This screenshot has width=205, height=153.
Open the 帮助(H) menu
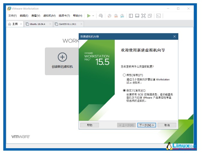pos(78,16)
